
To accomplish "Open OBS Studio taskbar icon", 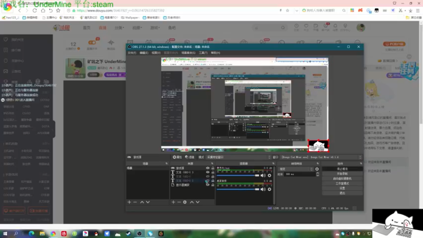I will (x=139, y=234).
